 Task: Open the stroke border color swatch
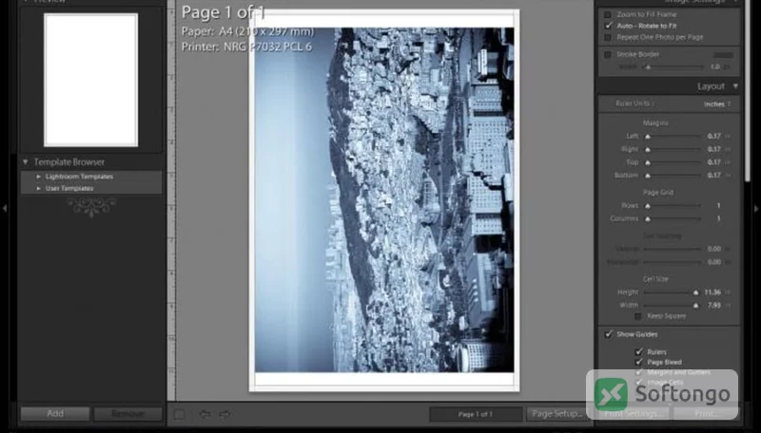(x=723, y=55)
